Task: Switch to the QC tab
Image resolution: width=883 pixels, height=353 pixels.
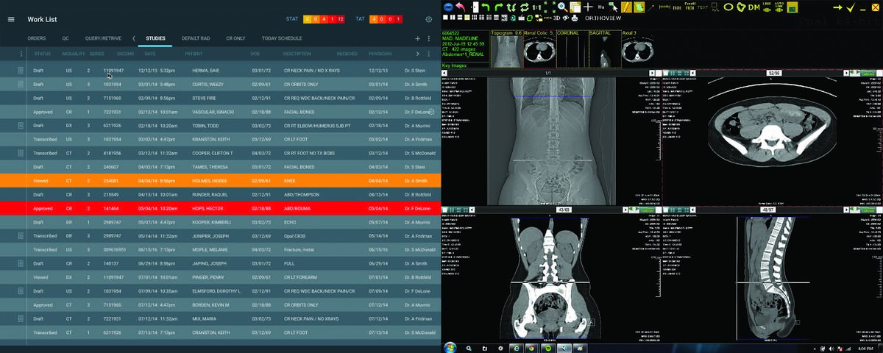Action: 65,38
